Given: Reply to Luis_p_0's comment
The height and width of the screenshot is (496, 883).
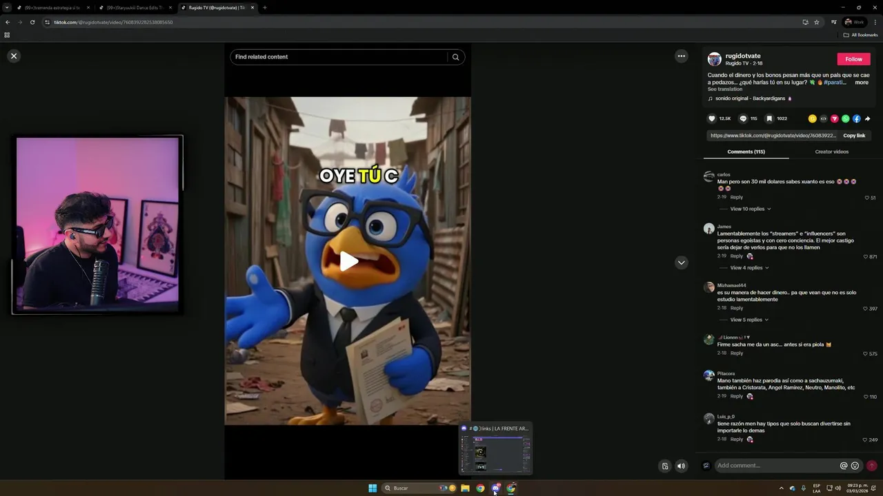Looking at the screenshot, I should tap(737, 440).
